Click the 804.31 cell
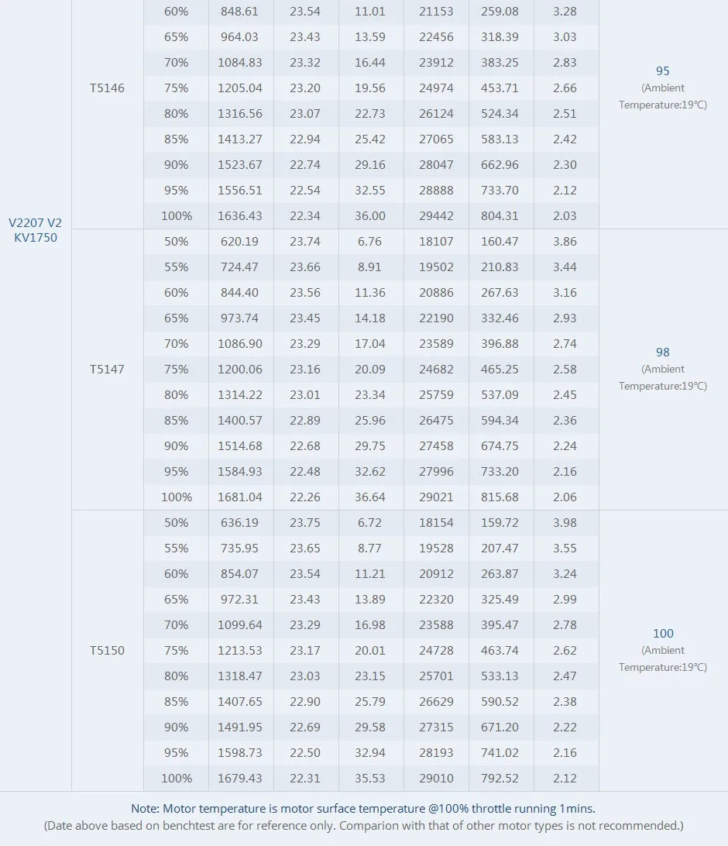The width and height of the screenshot is (728, 846). coord(501,216)
